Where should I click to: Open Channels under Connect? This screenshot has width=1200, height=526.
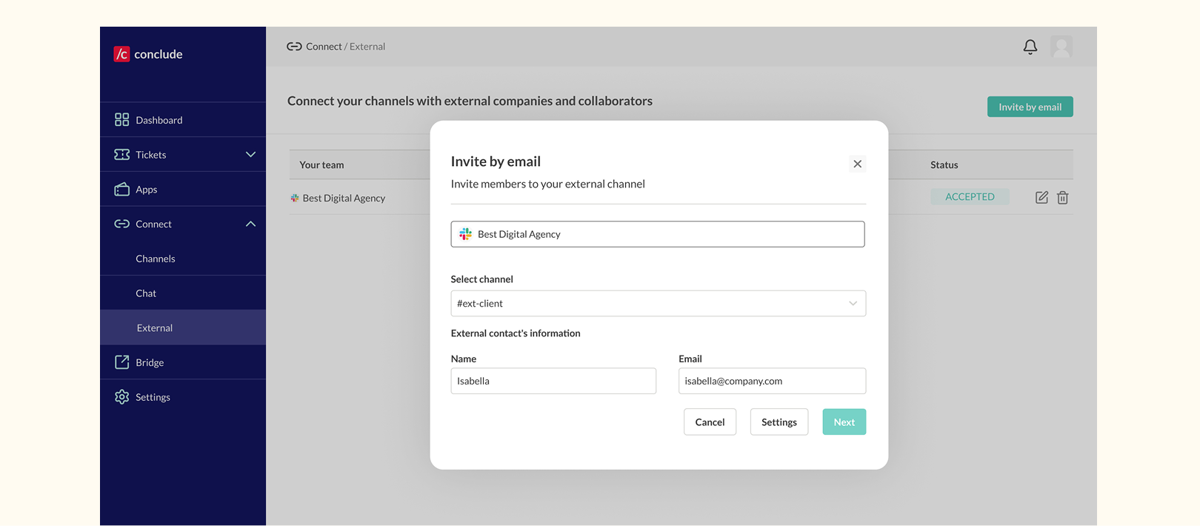pyautogui.click(x=183, y=259)
